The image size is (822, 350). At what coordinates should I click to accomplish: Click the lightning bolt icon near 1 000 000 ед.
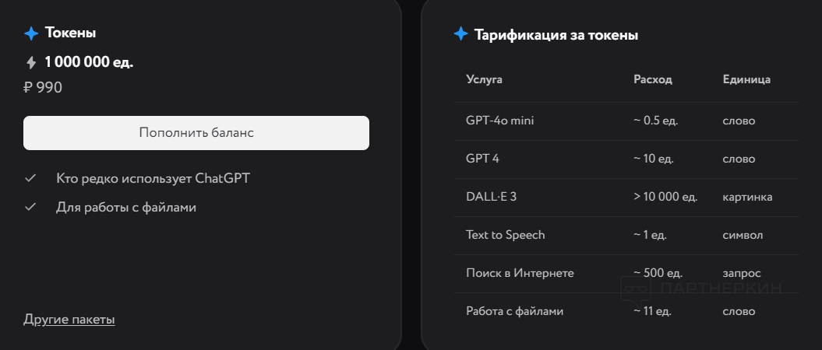click(31, 63)
